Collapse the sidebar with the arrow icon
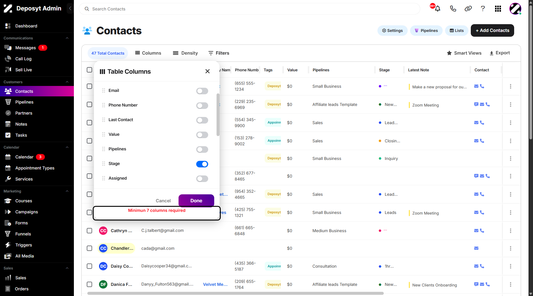The height and width of the screenshot is (296, 533). tap(70, 8)
